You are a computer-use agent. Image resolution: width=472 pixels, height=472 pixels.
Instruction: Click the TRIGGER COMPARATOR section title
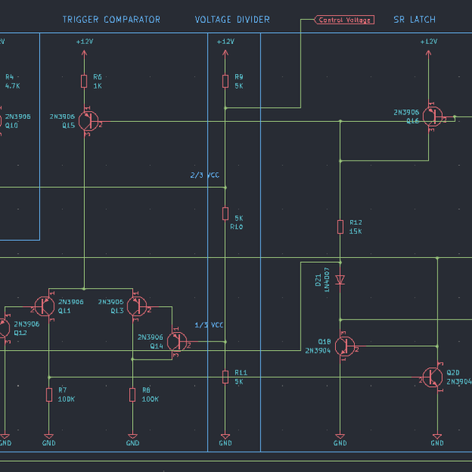pos(112,20)
